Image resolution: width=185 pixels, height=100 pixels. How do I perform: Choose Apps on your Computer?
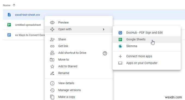coord(147,63)
